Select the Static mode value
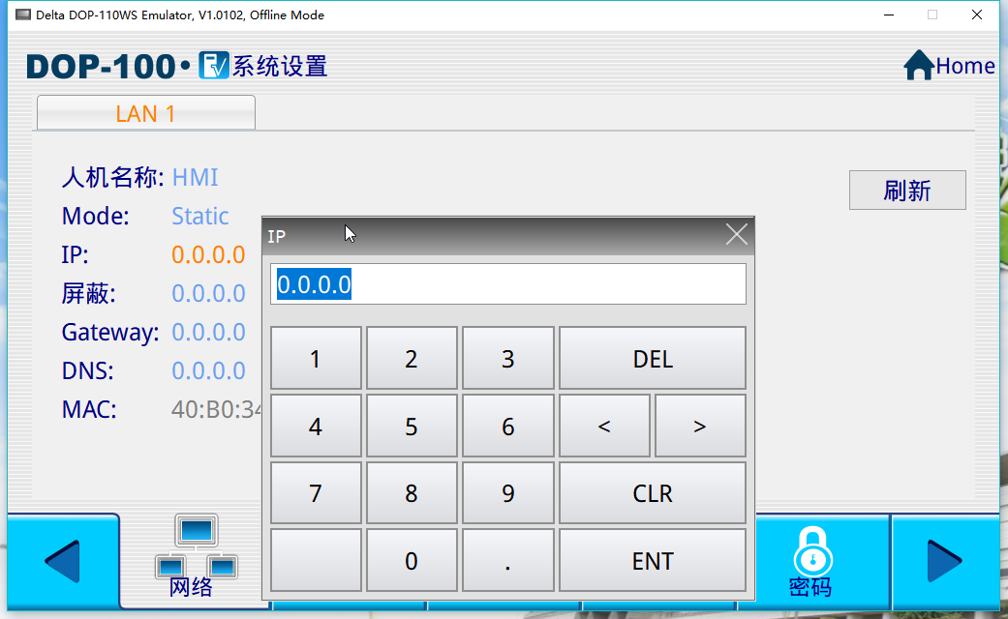This screenshot has height=619, width=1008. (200, 216)
